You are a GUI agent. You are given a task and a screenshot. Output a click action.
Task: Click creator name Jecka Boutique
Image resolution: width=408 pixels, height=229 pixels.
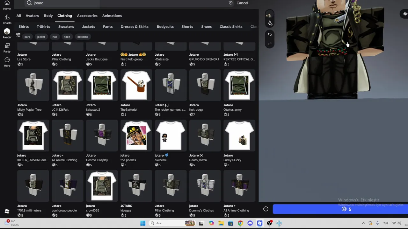pos(97,59)
